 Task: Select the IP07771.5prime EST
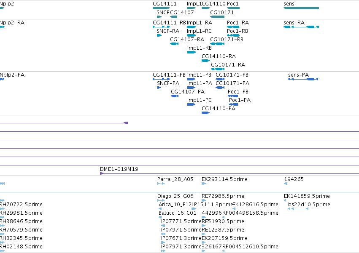pyautogui.click(x=163, y=226)
